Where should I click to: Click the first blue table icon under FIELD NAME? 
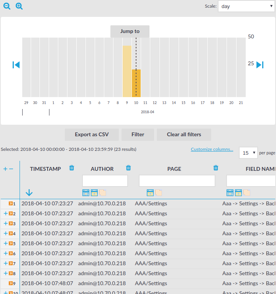point(230,193)
